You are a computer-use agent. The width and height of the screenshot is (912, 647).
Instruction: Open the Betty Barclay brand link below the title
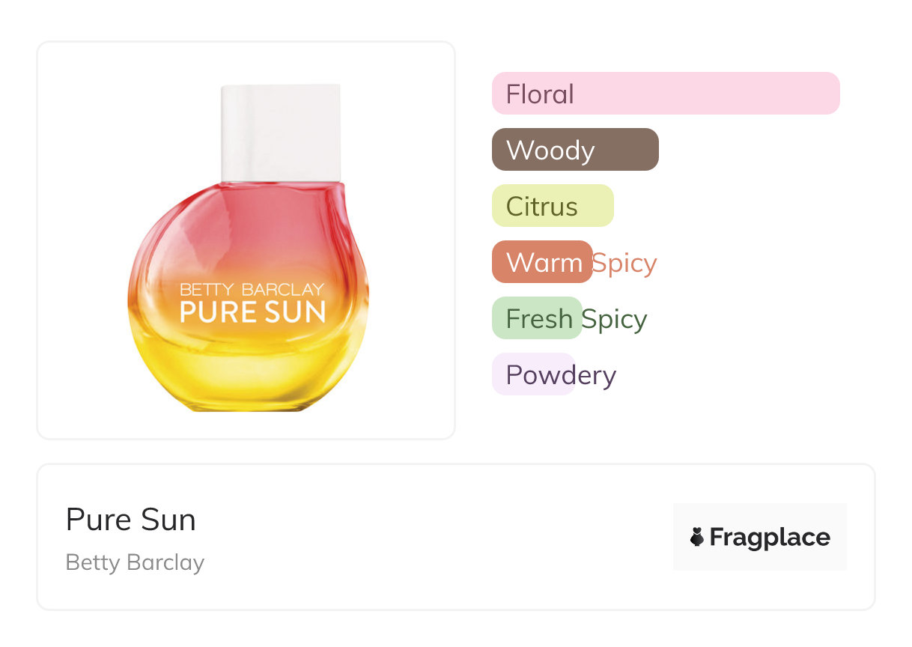pyautogui.click(x=135, y=562)
